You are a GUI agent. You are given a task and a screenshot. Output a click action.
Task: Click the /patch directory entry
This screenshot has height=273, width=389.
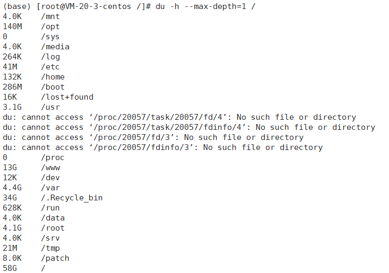[x=55, y=258]
